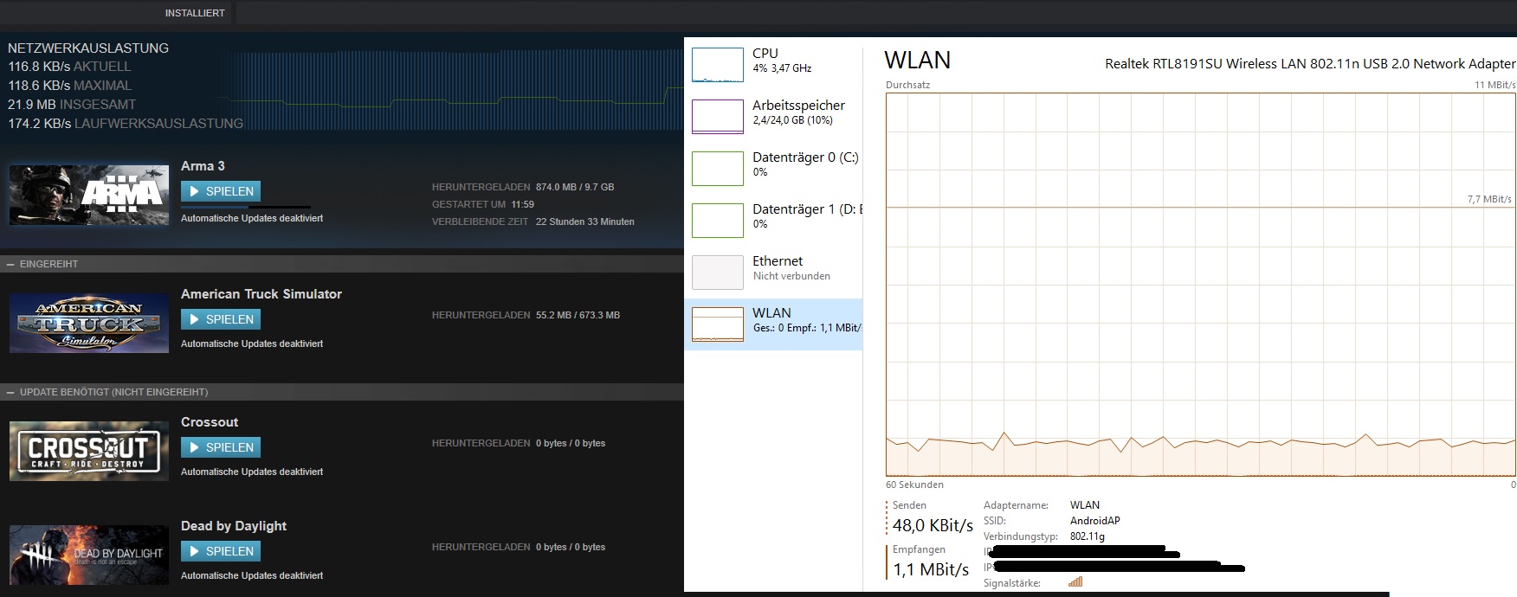
Task: Select American Truck Simulator title text
Action: (x=261, y=294)
